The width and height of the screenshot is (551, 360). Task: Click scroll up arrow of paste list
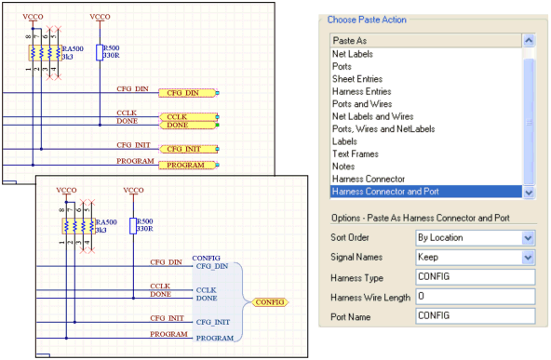529,40
